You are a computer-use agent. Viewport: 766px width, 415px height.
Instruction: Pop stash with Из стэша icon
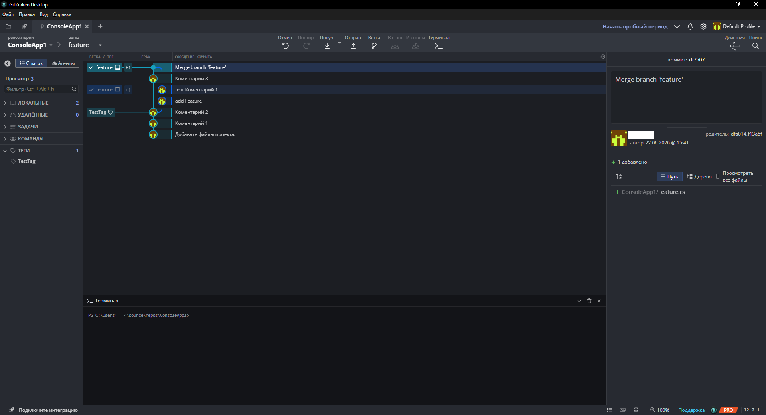[416, 46]
